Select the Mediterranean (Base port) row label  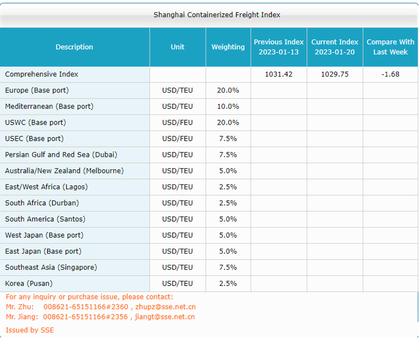point(49,106)
